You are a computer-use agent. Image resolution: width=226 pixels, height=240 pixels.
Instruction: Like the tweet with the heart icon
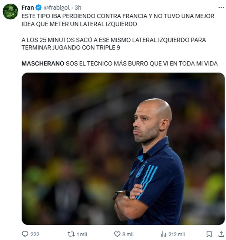coord(117,234)
